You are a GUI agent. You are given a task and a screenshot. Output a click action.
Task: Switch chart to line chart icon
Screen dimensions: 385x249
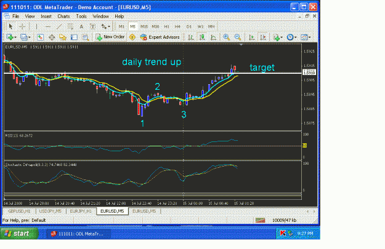pyautogui.click(x=213, y=38)
